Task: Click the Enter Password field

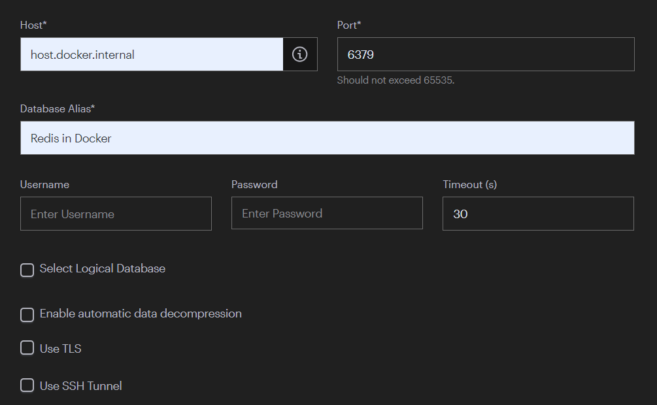Action: (327, 213)
